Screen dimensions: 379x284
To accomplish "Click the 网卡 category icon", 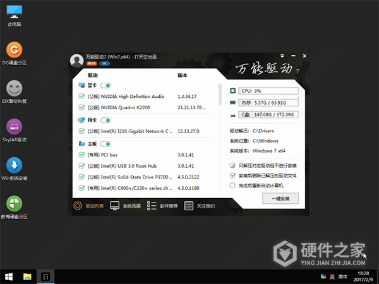I will pyautogui.click(x=81, y=120).
